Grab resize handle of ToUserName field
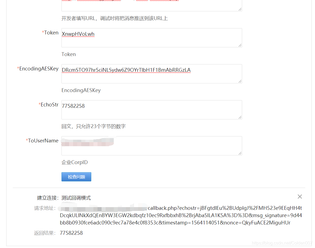 click(x=240, y=153)
